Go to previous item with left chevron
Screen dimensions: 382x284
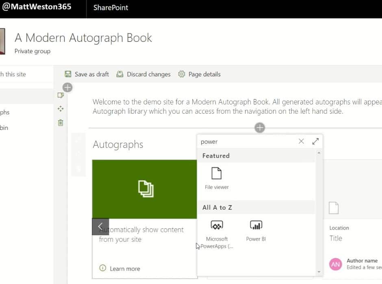pos(100,227)
